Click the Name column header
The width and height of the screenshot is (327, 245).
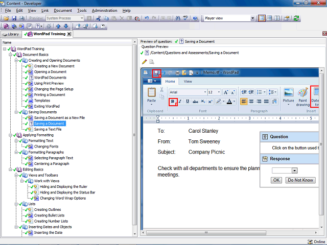click(x=67, y=42)
